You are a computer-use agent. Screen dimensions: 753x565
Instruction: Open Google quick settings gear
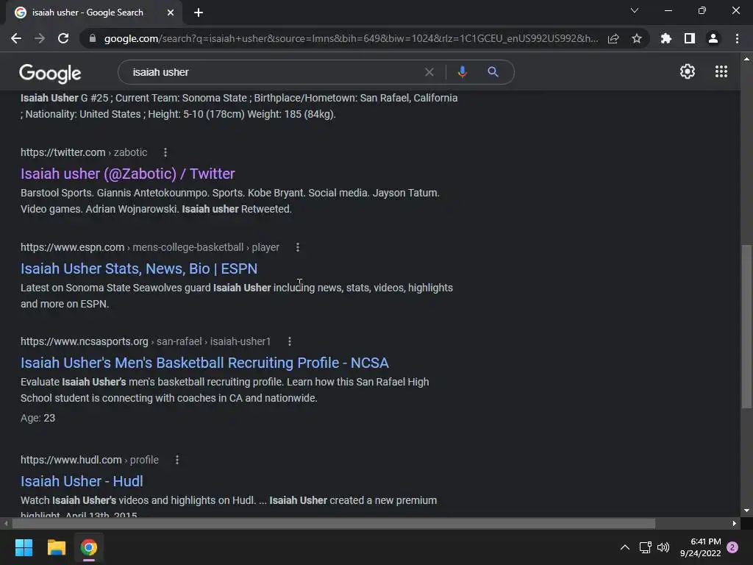(x=688, y=71)
